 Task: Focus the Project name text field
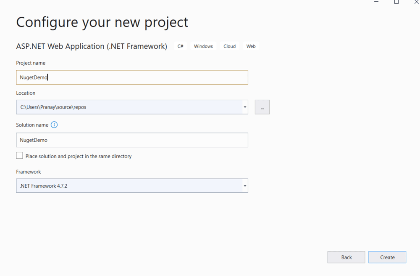pos(132,77)
